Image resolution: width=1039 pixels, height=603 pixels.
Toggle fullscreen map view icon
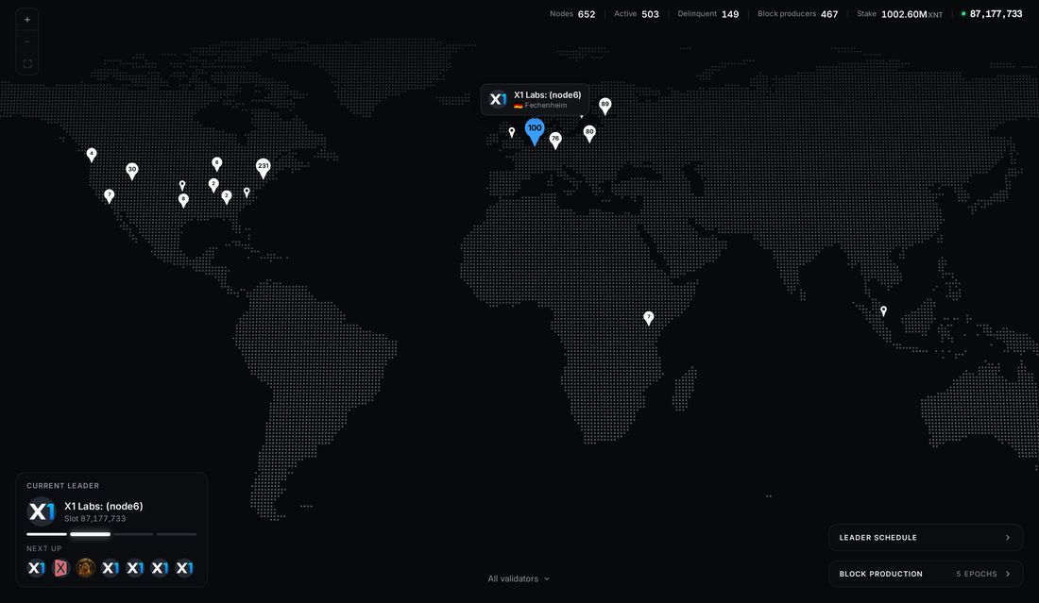pos(27,63)
